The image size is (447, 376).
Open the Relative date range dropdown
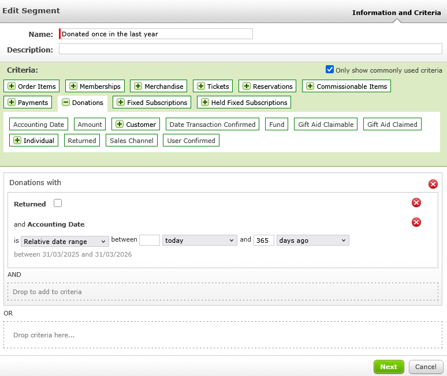click(x=65, y=240)
